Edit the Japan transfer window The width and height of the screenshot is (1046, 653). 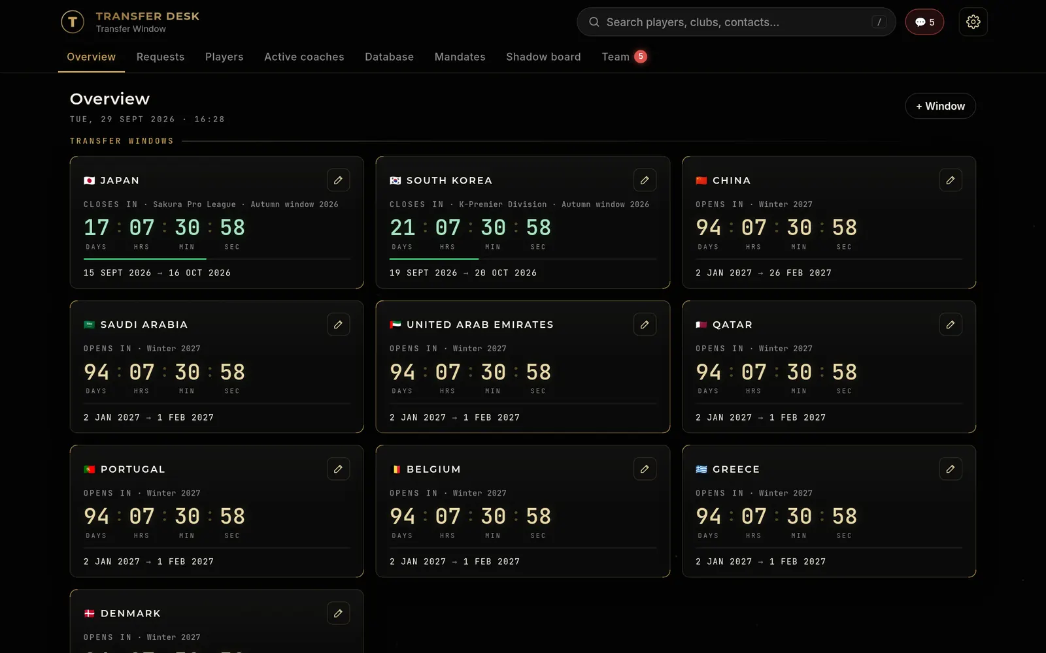click(x=338, y=180)
